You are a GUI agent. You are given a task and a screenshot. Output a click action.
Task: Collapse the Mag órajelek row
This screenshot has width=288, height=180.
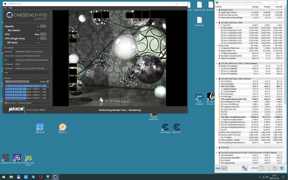[219, 28]
